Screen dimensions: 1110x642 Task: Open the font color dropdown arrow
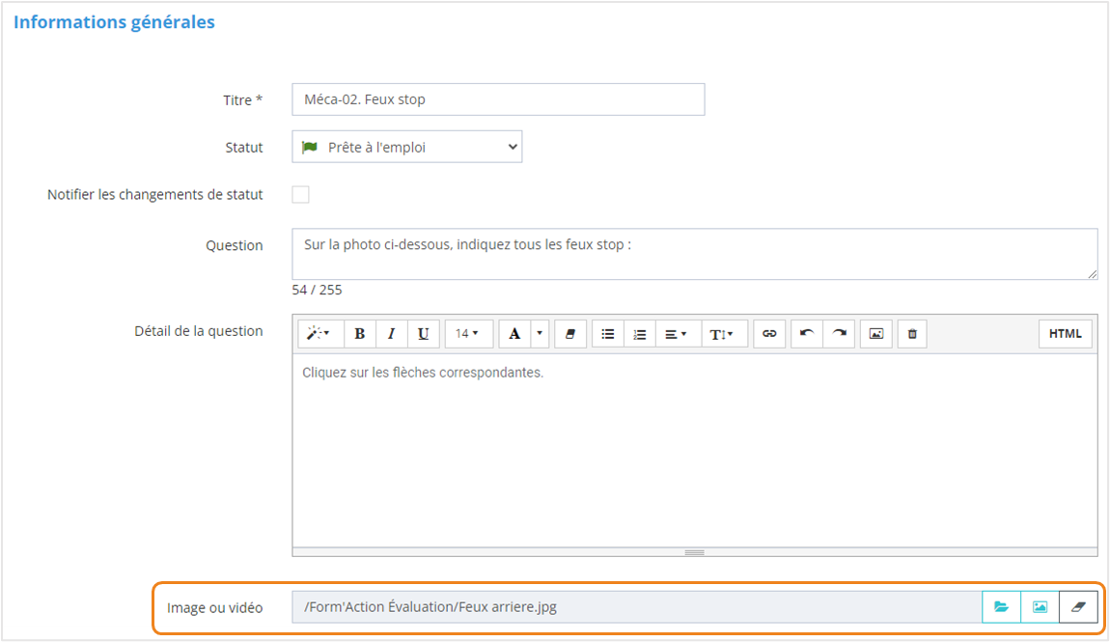[540, 334]
